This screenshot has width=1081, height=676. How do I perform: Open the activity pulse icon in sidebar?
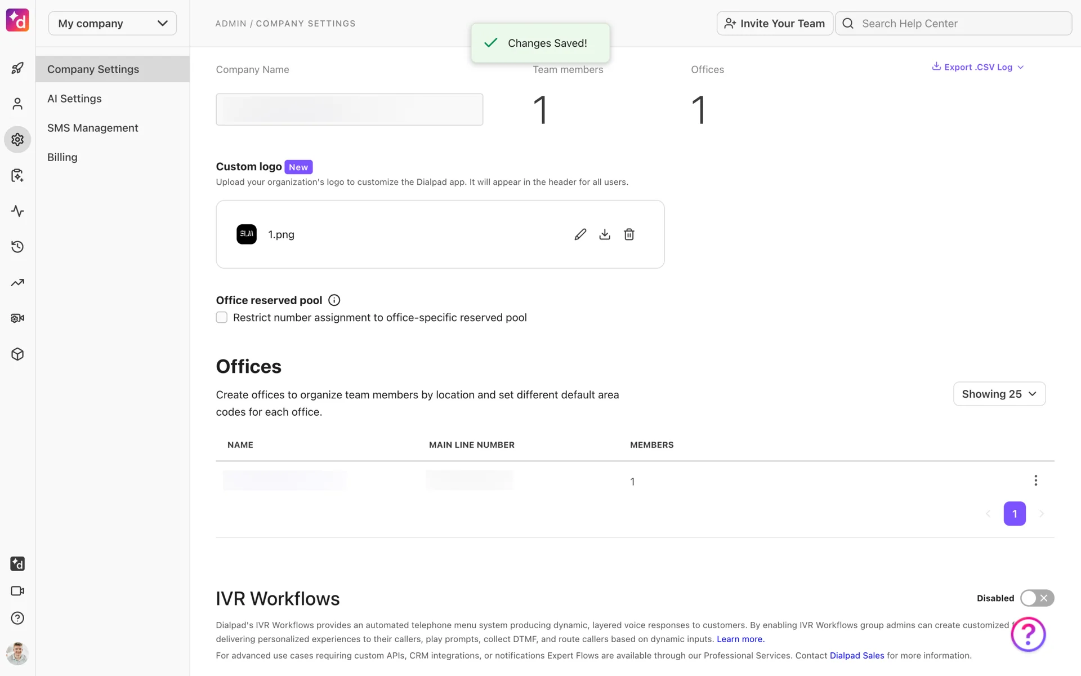pyautogui.click(x=17, y=211)
